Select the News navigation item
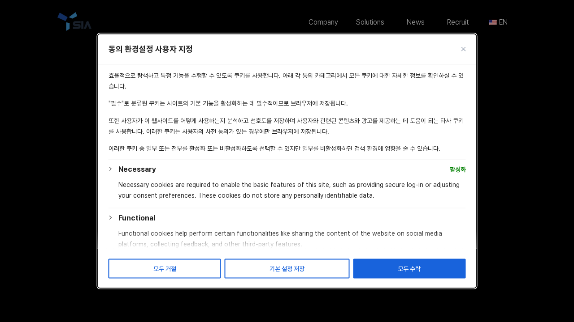The width and height of the screenshot is (574, 322). coord(415,22)
